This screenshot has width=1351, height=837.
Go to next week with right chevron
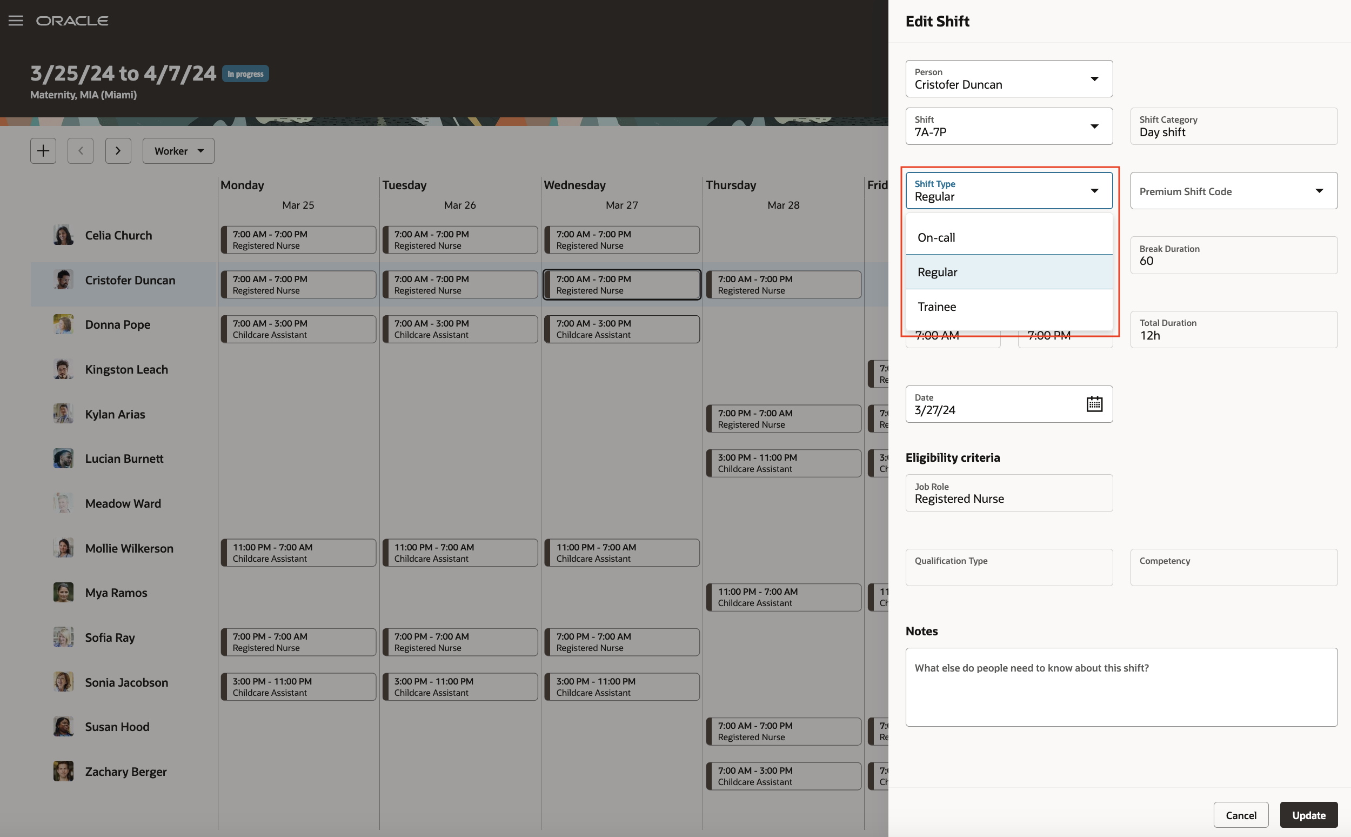118,150
